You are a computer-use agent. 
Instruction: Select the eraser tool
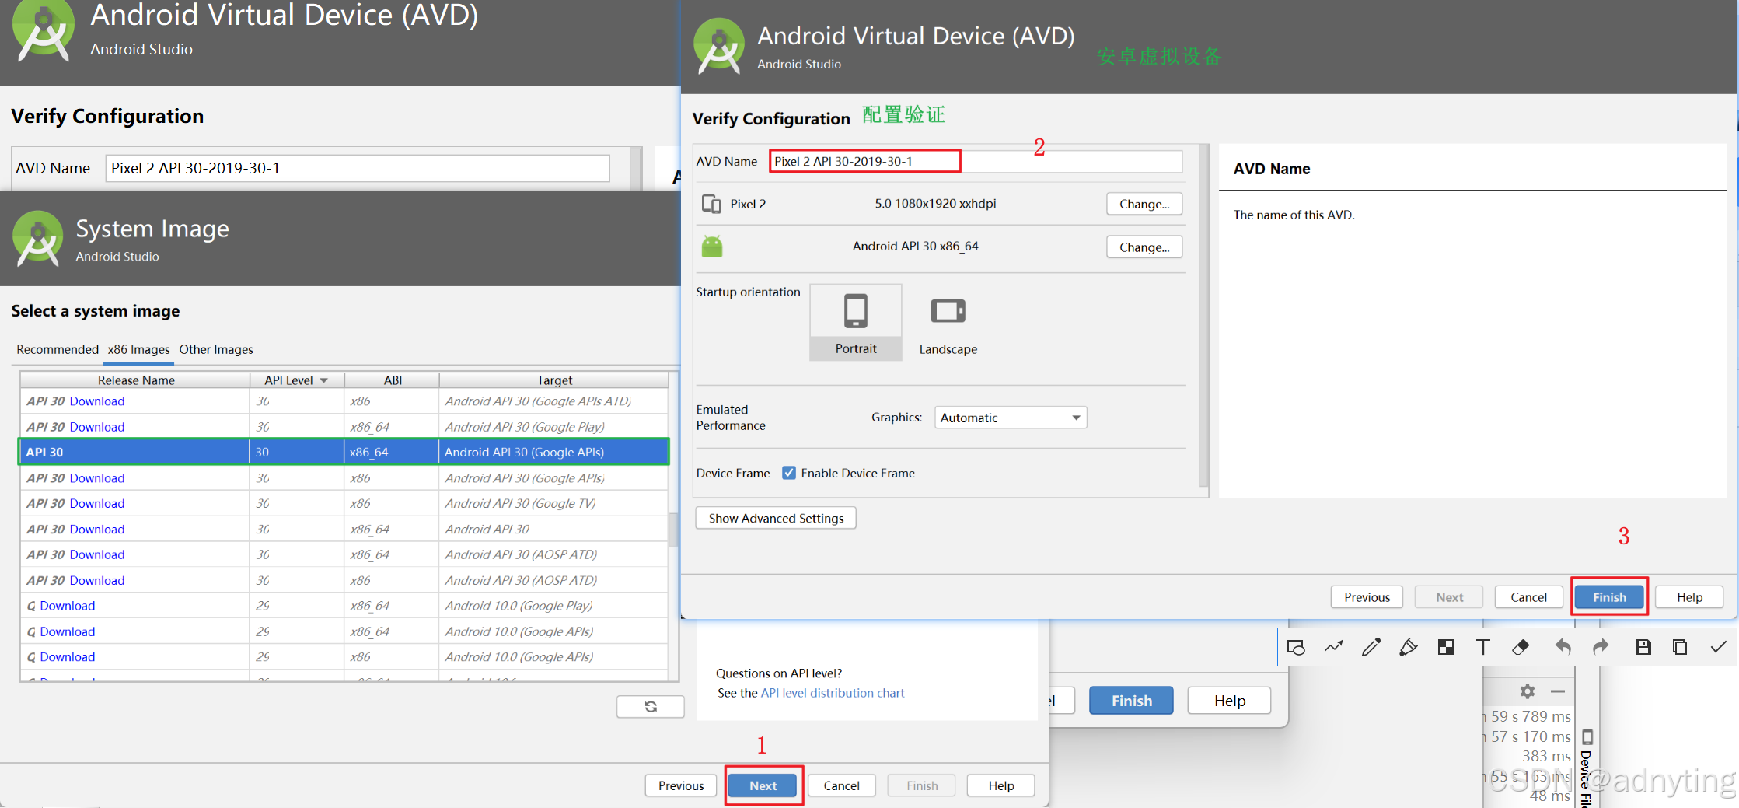(x=1521, y=647)
